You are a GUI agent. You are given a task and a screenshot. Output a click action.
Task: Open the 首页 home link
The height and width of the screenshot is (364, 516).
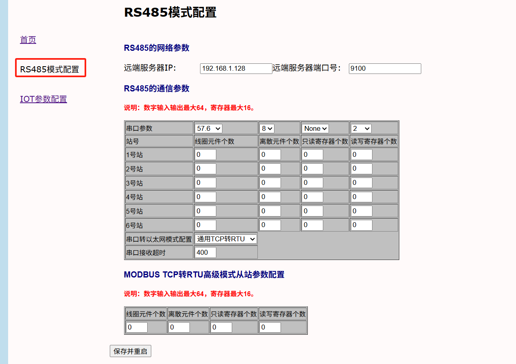point(28,40)
